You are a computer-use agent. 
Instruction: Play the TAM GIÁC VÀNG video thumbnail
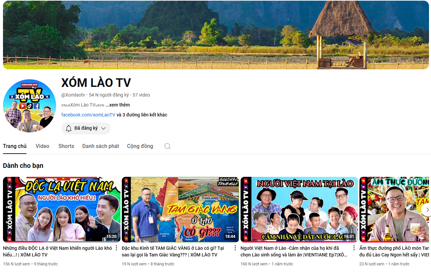coord(180,209)
